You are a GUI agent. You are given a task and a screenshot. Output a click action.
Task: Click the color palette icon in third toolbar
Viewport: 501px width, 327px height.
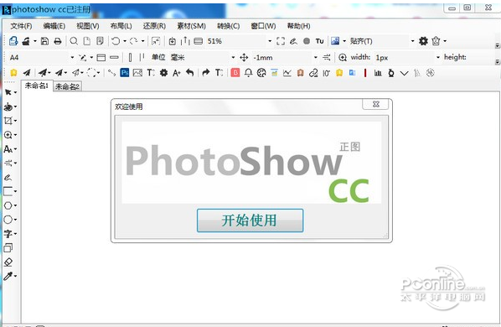tap(261, 73)
